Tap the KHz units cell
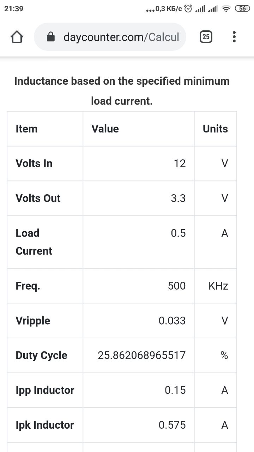254x452 pixels. point(218,286)
